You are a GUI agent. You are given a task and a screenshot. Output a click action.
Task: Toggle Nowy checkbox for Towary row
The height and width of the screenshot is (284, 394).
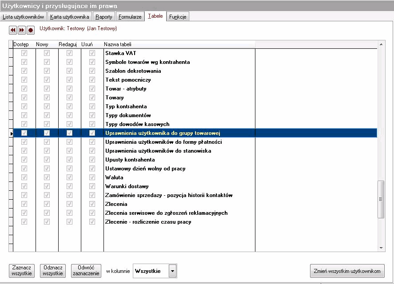[47, 98]
